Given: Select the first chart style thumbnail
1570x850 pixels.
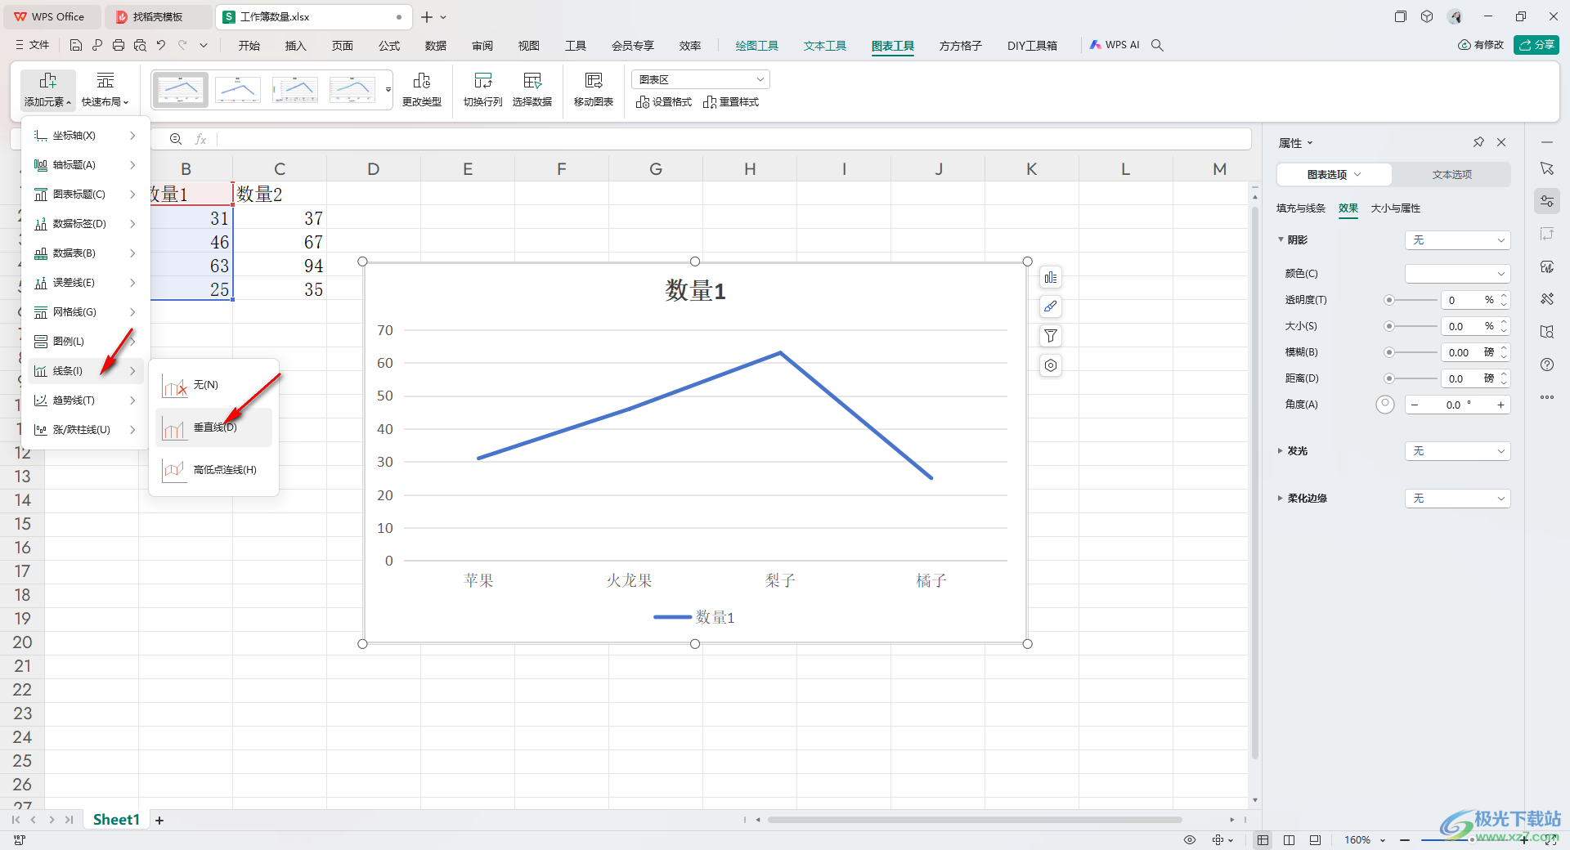Looking at the screenshot, I should click(x=180, y=89).
